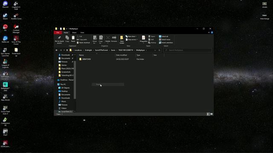Open the Easy access dropdown
This screenshot has height=153, width=273.
click(132, 40)
